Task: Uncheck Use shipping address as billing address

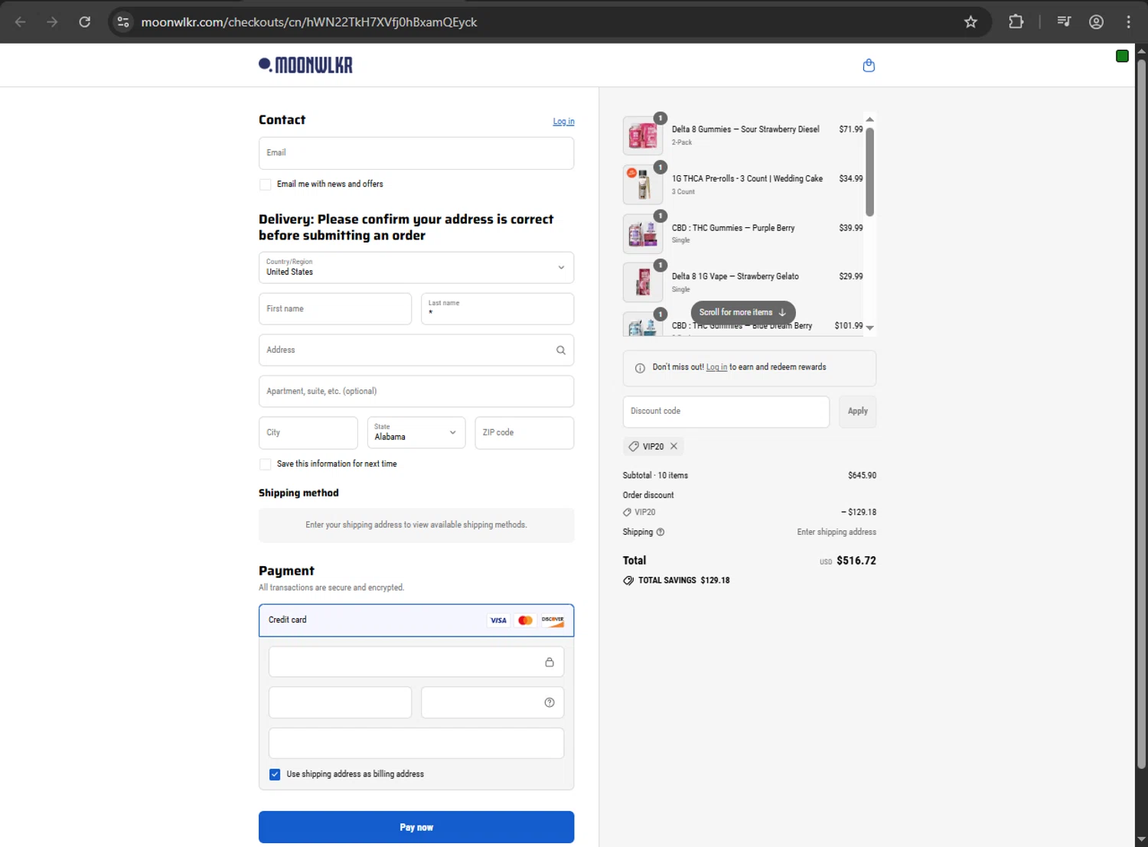Action: [275, 774]
